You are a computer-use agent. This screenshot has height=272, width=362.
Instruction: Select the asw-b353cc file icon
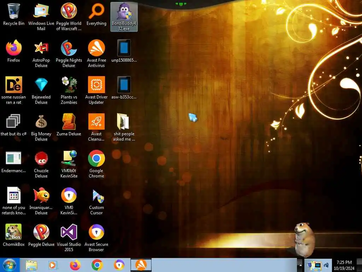124,88
